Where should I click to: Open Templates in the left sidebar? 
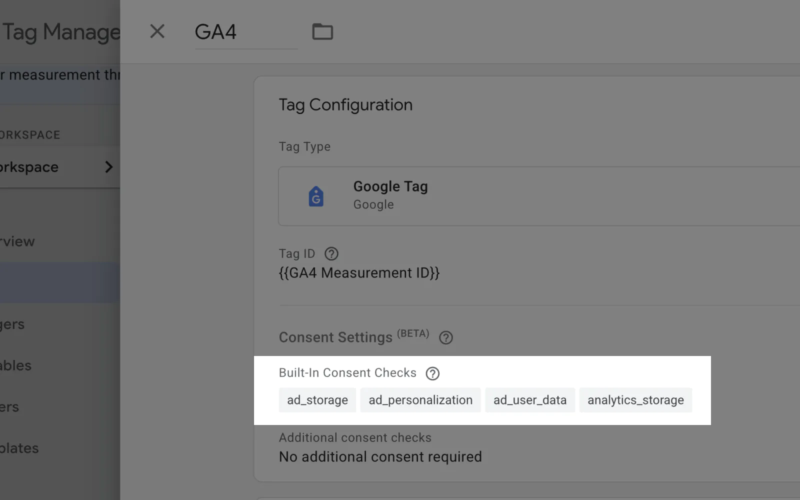(x=19, y=448)
